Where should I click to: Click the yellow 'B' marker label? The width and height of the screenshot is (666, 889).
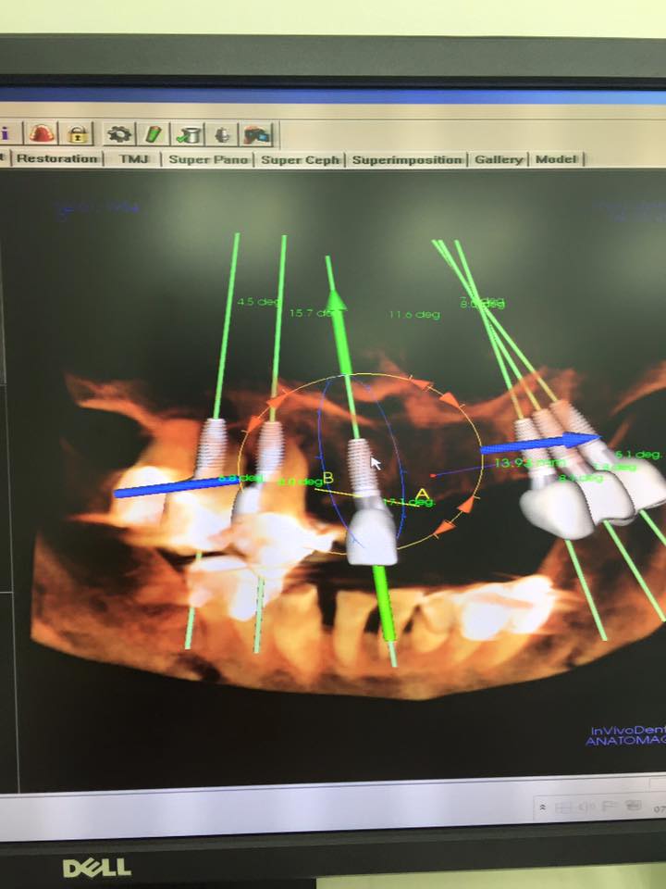(327, 478)
